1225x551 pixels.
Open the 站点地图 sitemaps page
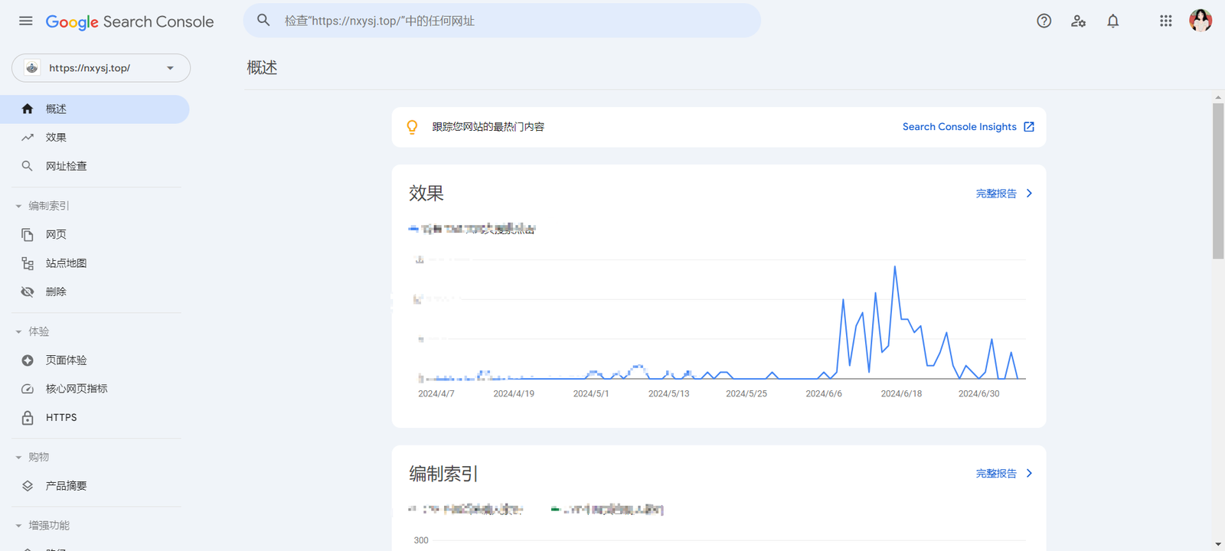click(x=66, y=263)
